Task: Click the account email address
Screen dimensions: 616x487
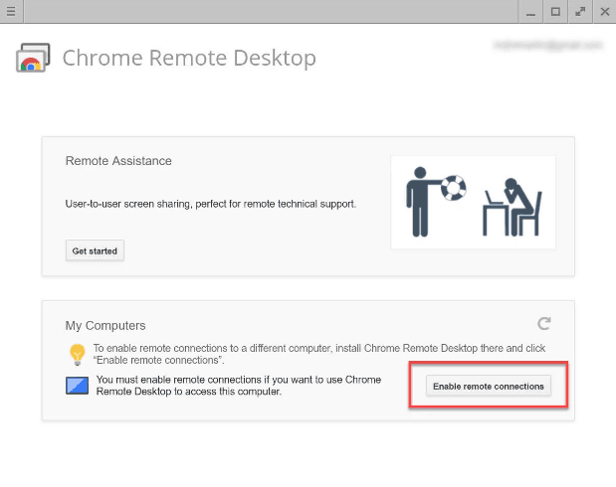Action: (554, 45)
